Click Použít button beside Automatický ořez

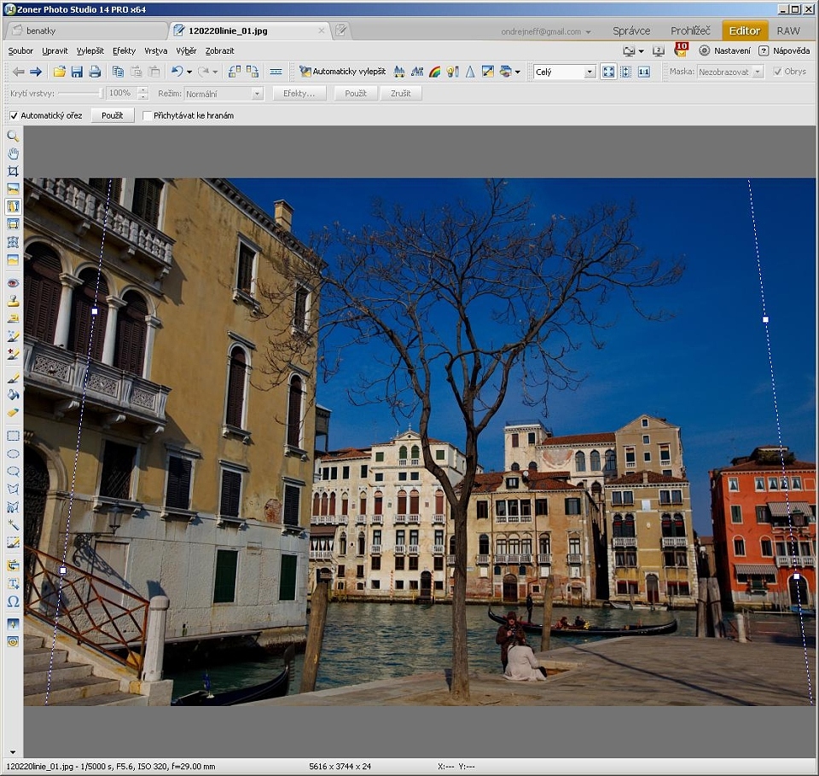click(x=113, y=115)
